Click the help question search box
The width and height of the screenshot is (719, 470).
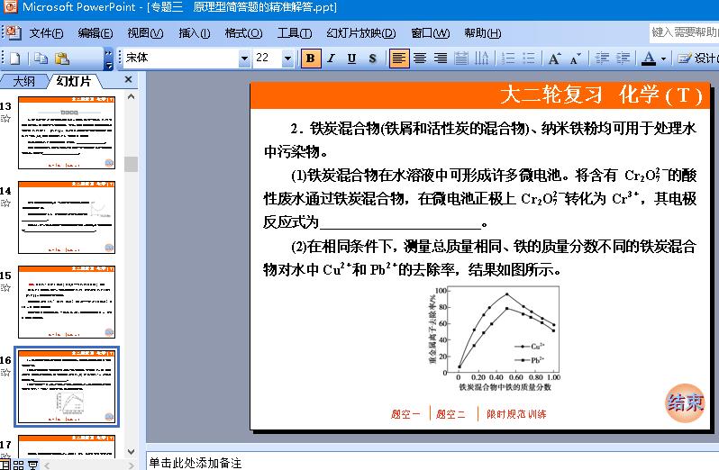684,32
